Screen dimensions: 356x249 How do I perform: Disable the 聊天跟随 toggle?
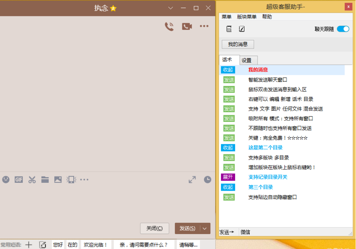[x=343, y=28]
